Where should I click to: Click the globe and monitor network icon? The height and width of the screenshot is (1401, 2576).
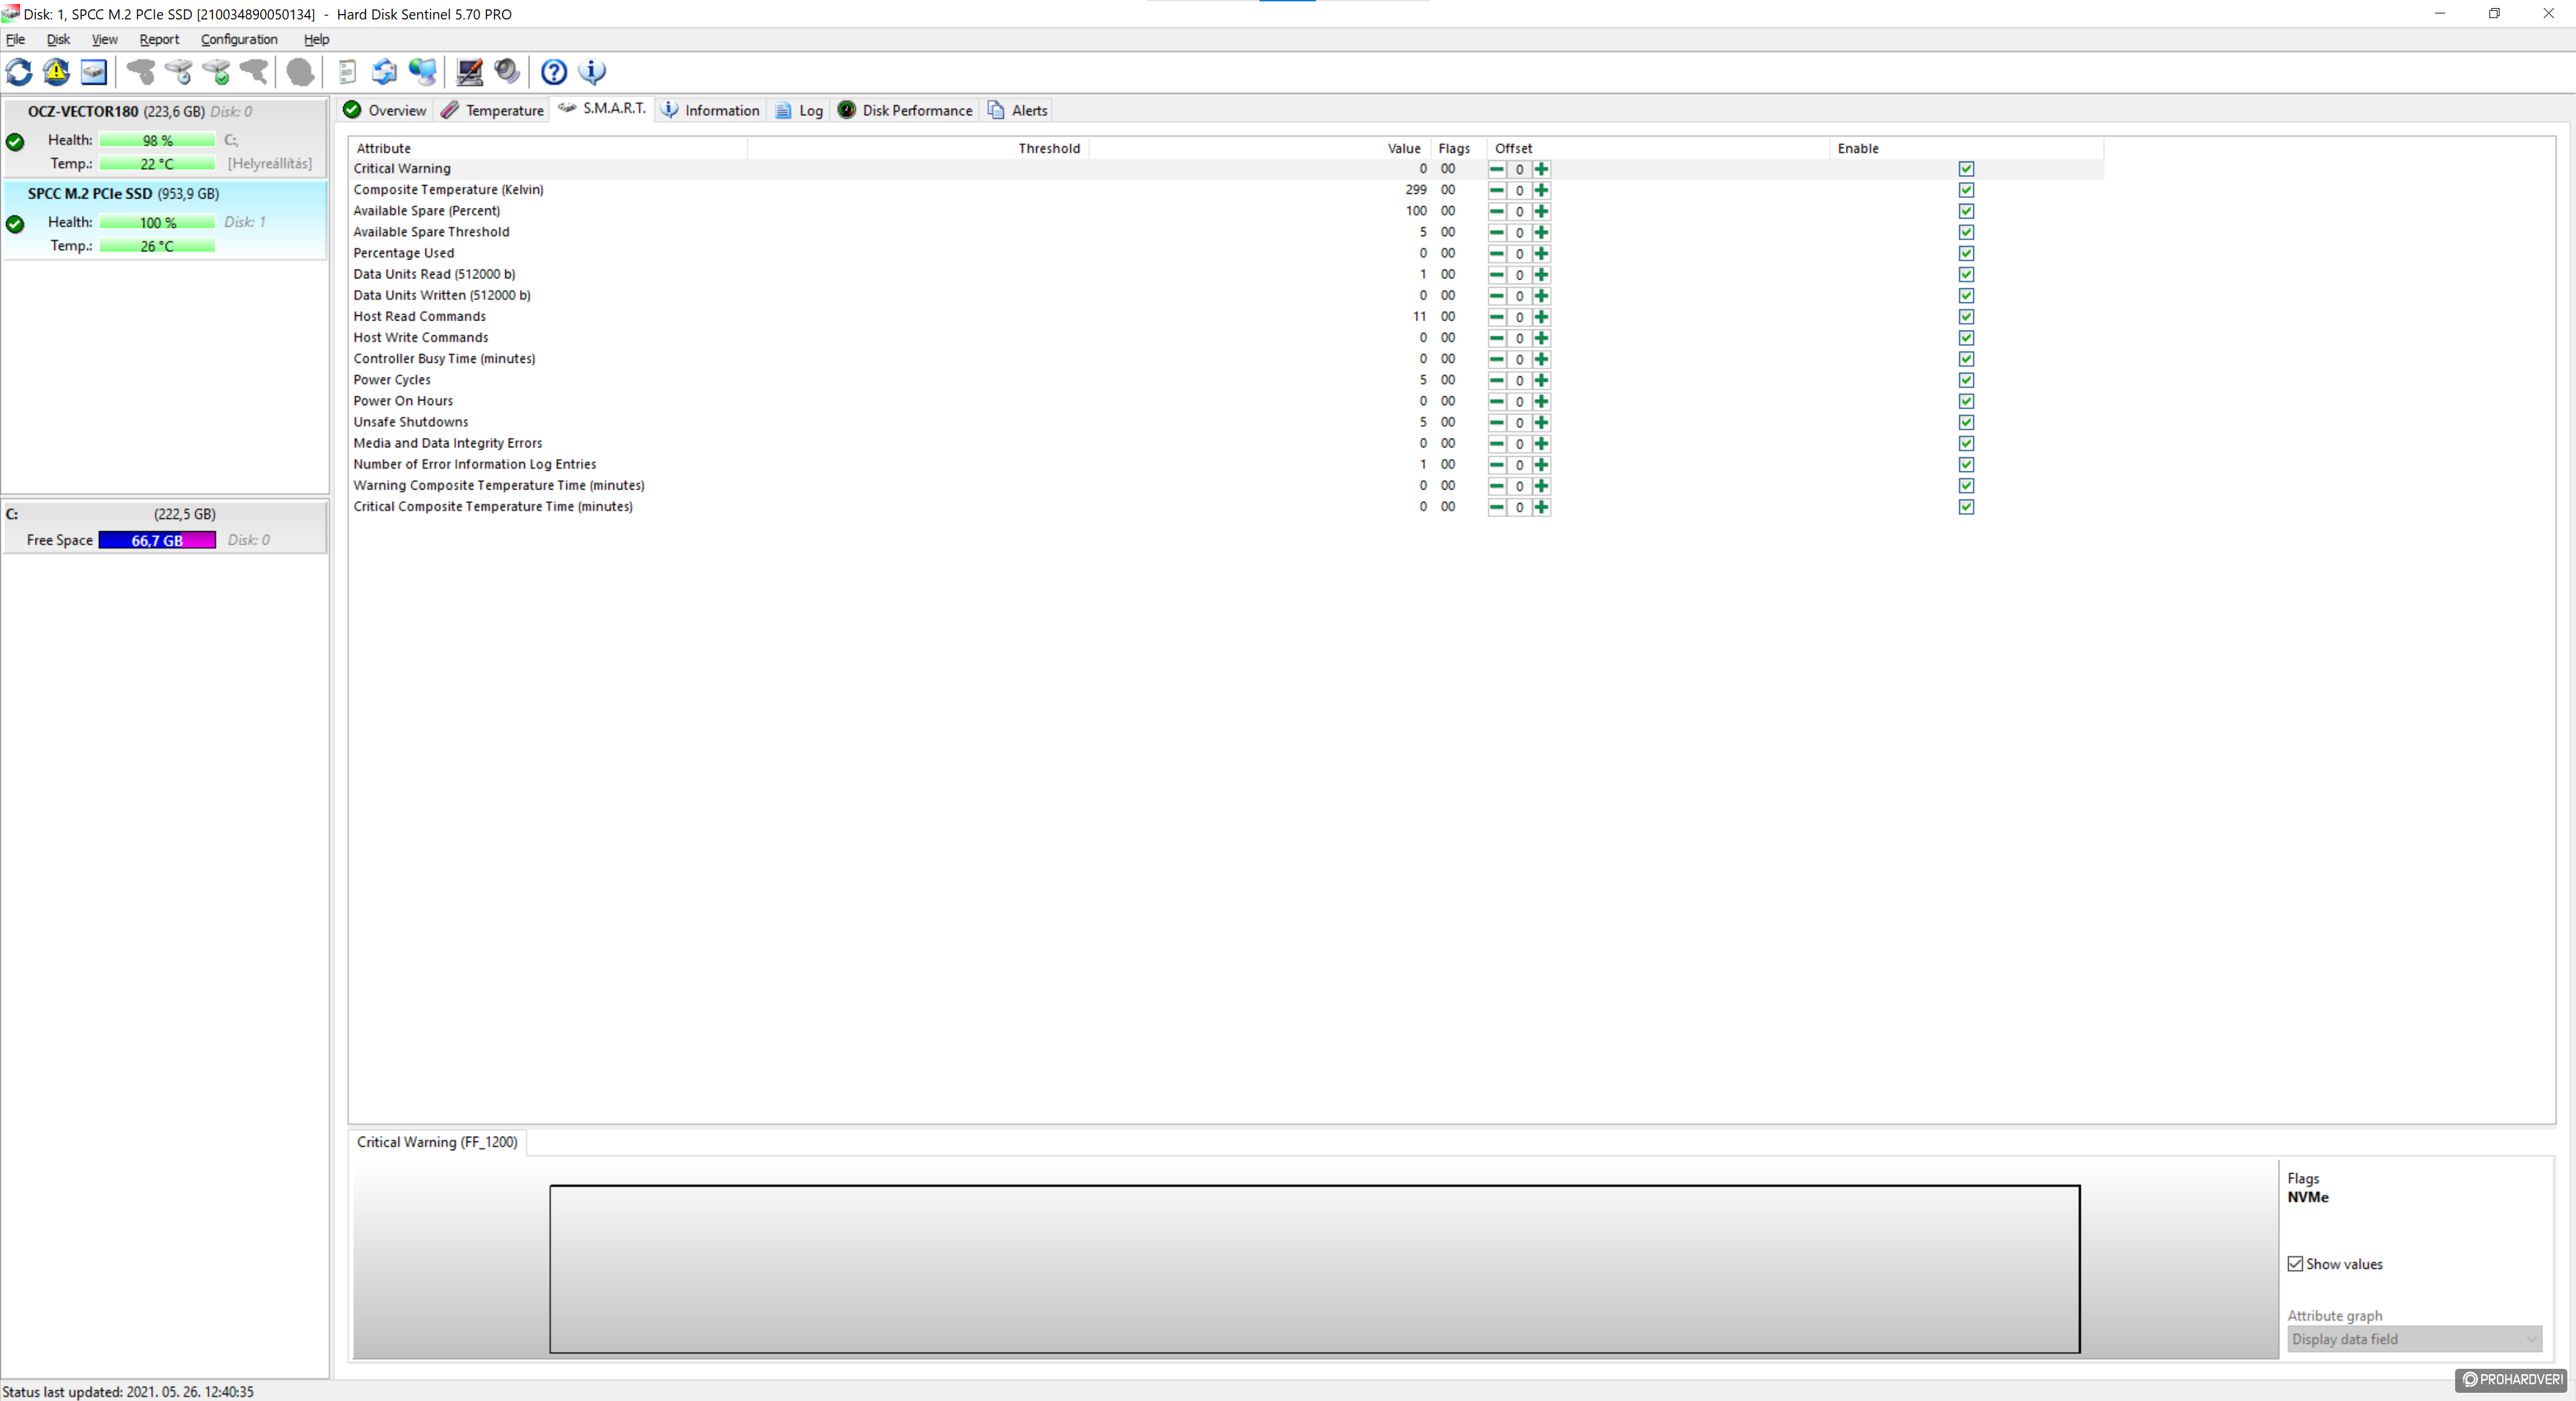click(x=423, y=72)
